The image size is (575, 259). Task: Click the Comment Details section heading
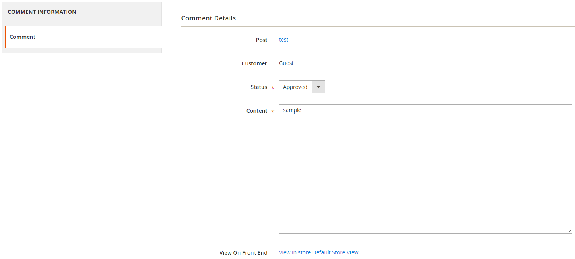click(208, 18)
